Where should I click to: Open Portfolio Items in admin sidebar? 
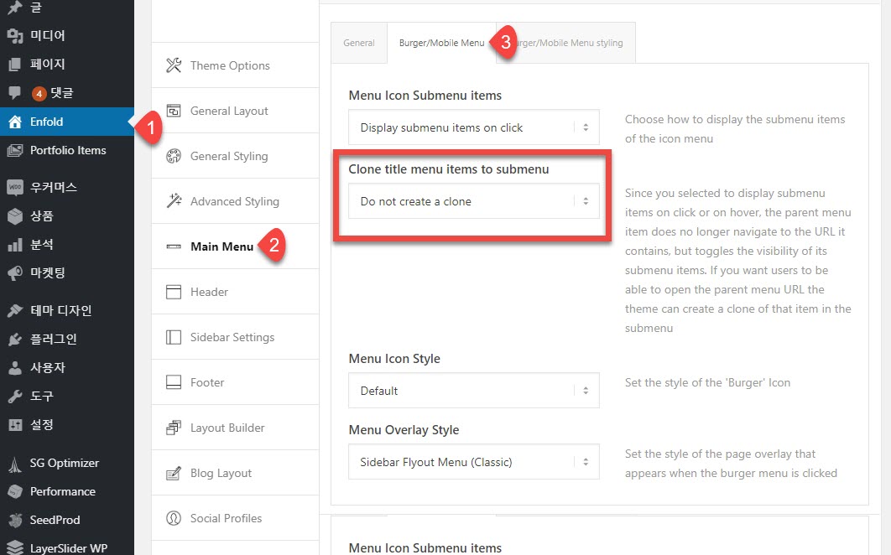point(67,151)
